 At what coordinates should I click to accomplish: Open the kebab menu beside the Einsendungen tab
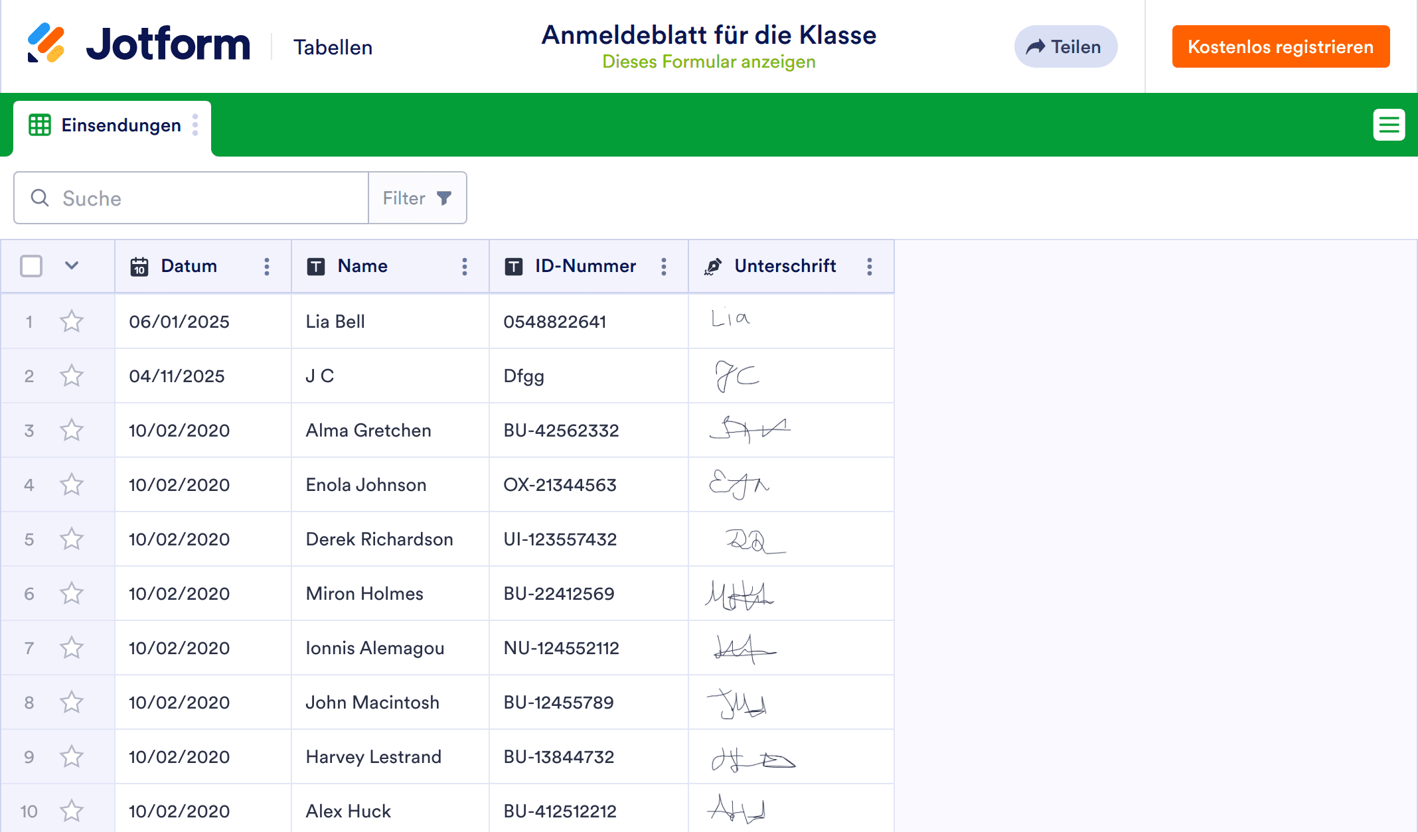[195, 125]
